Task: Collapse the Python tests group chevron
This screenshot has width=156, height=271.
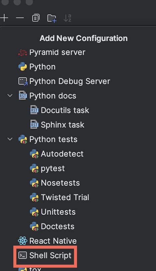Action: [x=10, y=139]
